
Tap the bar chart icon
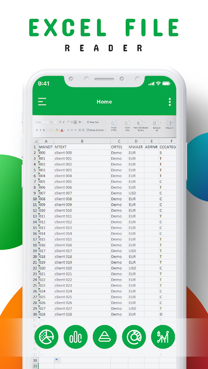coord(75,337)
